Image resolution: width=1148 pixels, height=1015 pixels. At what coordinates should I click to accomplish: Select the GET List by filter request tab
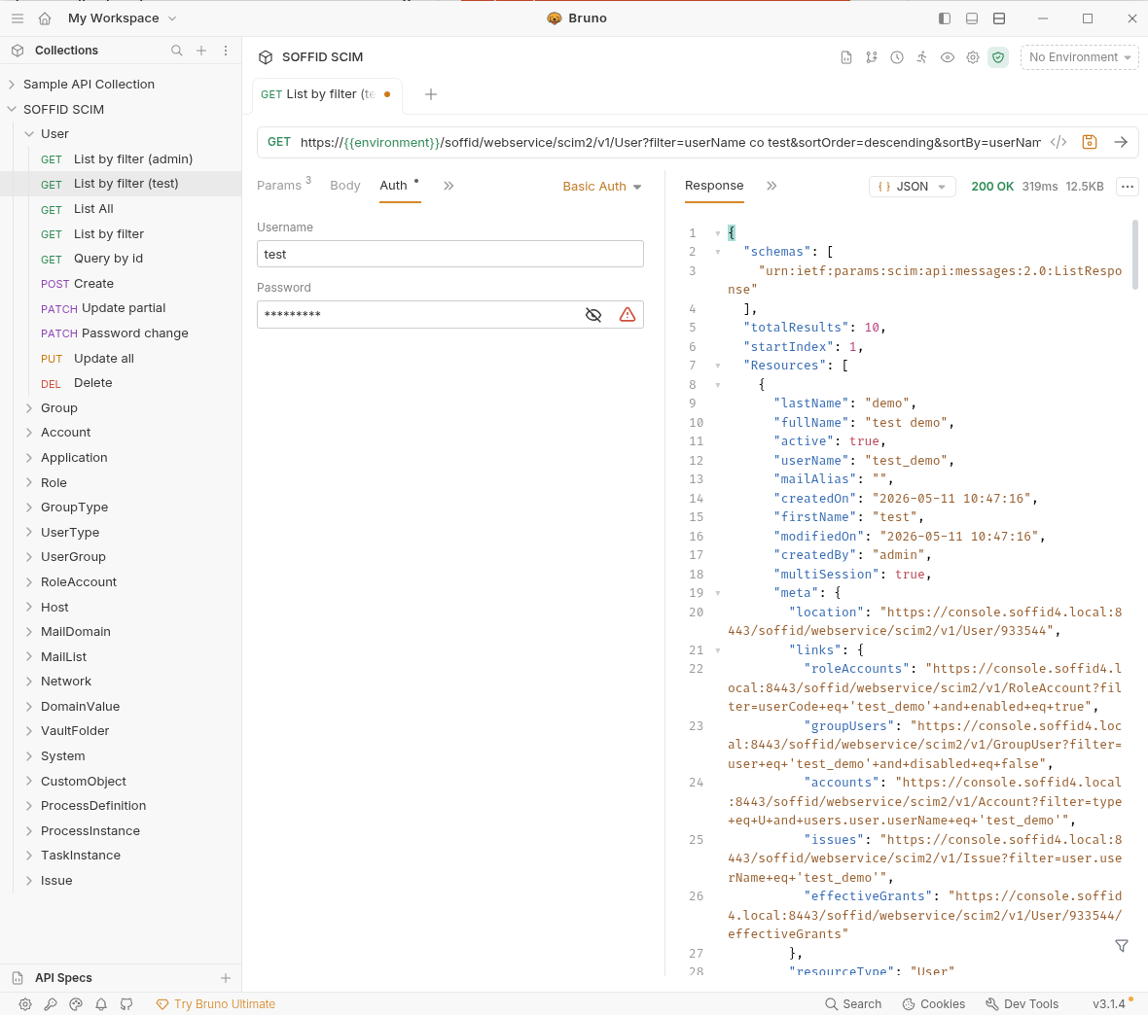pos(327,94)
